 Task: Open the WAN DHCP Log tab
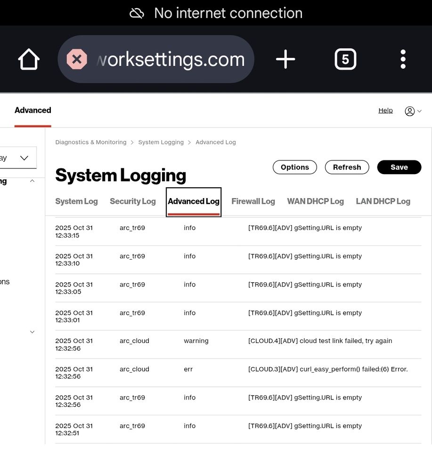click(x=315, y=201)
